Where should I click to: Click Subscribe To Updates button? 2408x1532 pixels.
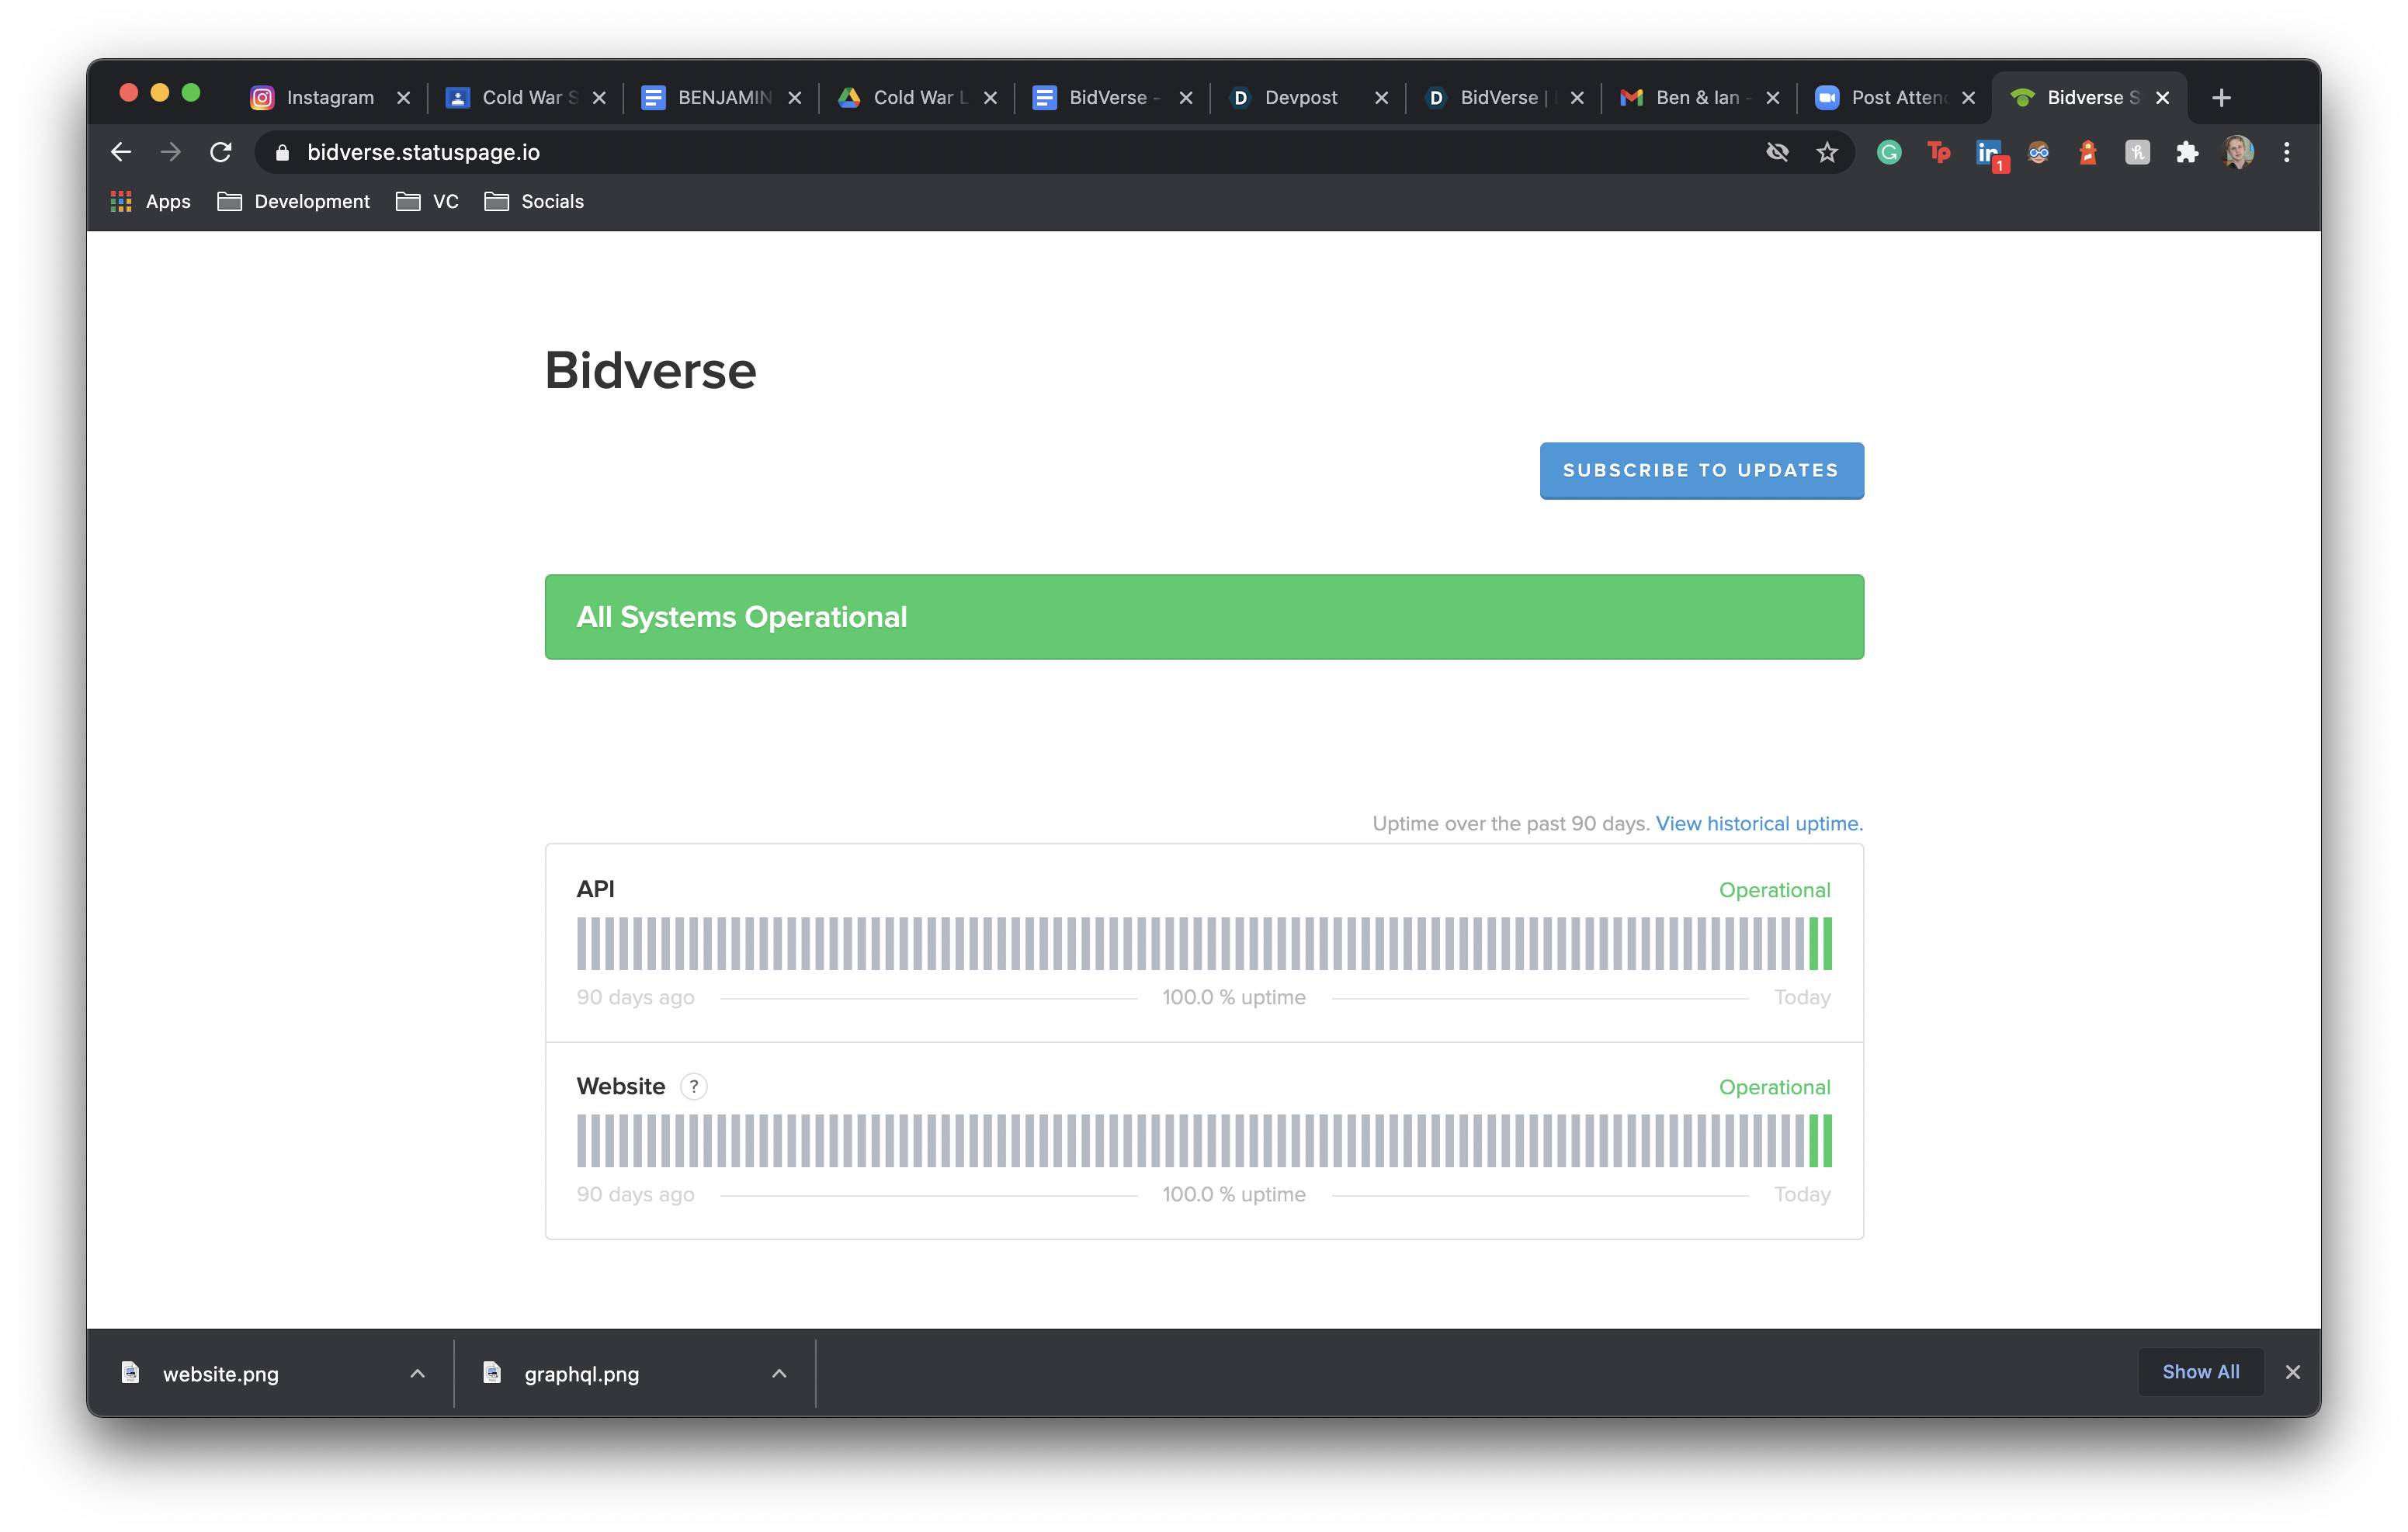(x=1701, y=470)
